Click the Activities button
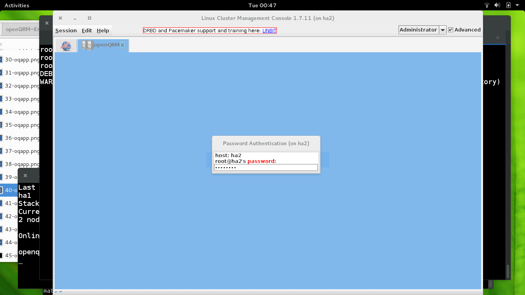525x295 pixels. [17, 5]
